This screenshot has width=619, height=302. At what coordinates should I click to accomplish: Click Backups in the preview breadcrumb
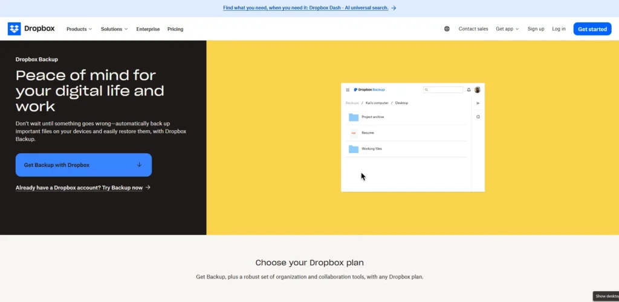point(352,102)
